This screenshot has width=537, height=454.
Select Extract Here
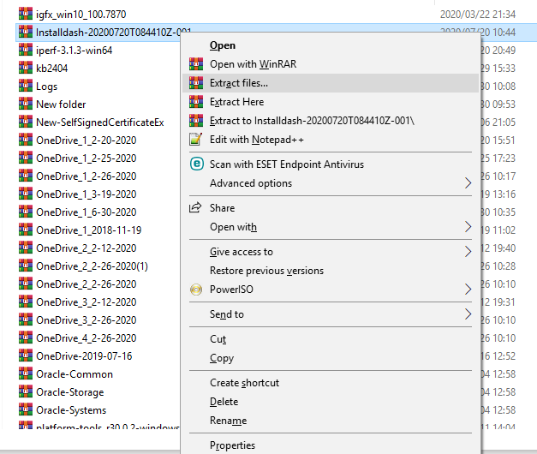pyautogui.click(x=236, y=102)
